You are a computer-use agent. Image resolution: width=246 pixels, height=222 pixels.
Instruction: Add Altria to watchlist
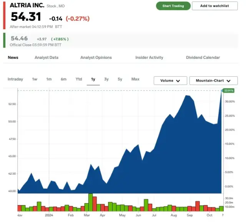tap(215, 6)
